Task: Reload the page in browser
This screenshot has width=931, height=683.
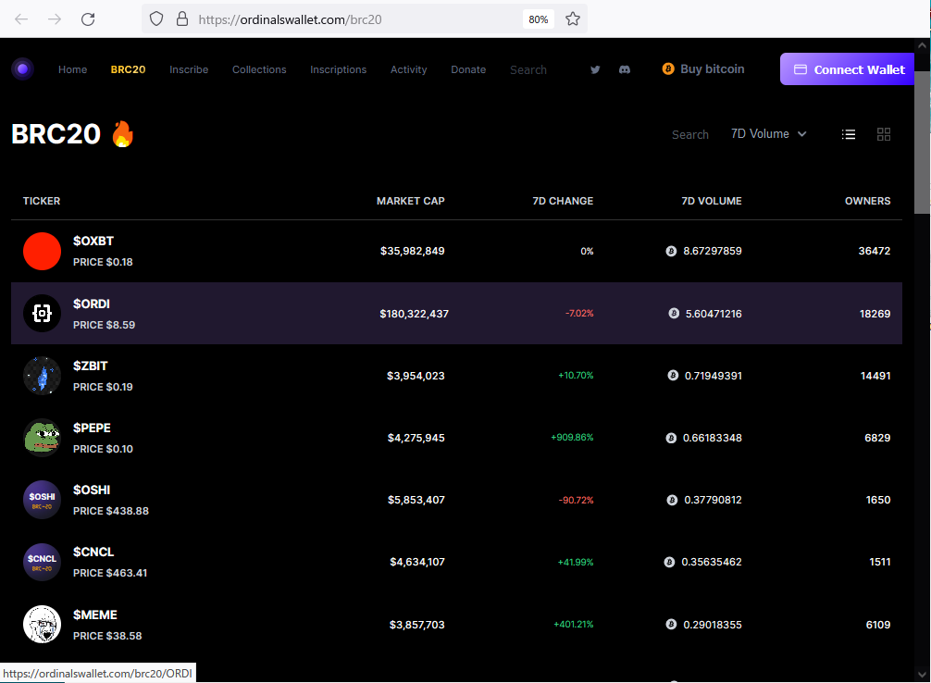Action: click(x=88, y=19)
